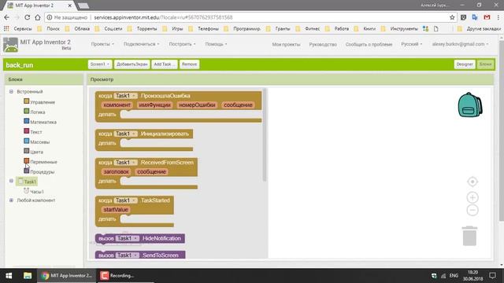Image resolution: width=504 pixels, height=283 pixels.
Task: Select the сообщение parameter in ПроизошлаОшибка block
Action: pos(238,105)
